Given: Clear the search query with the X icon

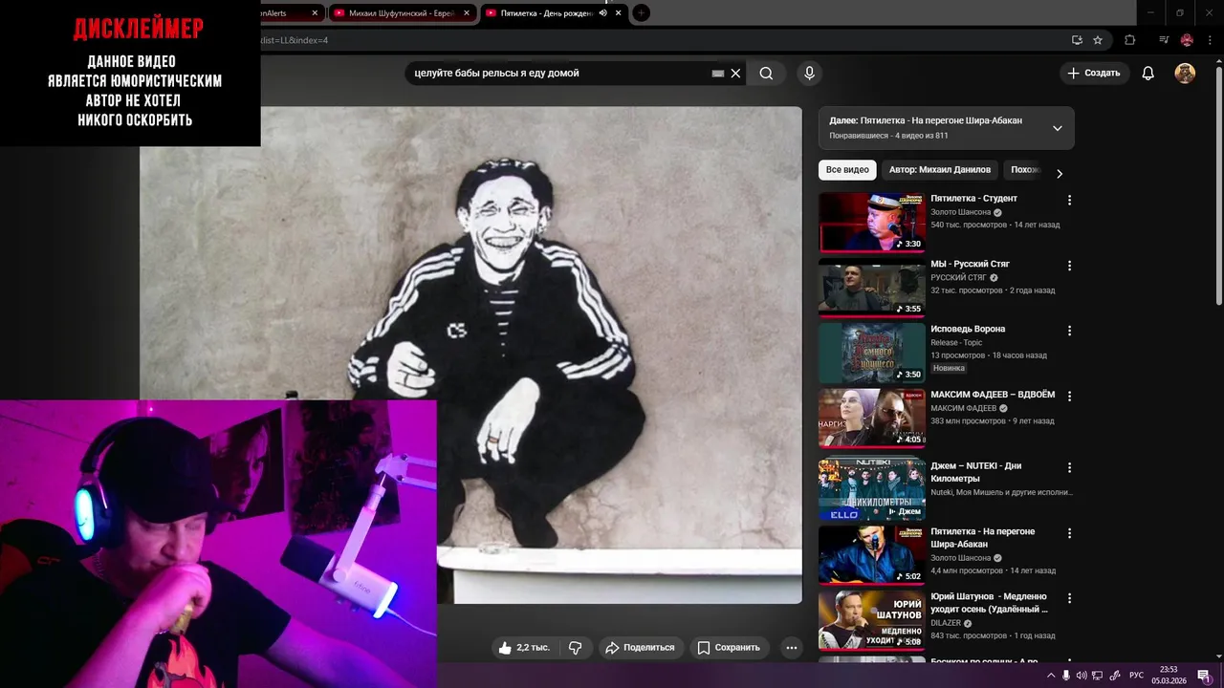Looking at the screenshot, I should coord(735,74).
